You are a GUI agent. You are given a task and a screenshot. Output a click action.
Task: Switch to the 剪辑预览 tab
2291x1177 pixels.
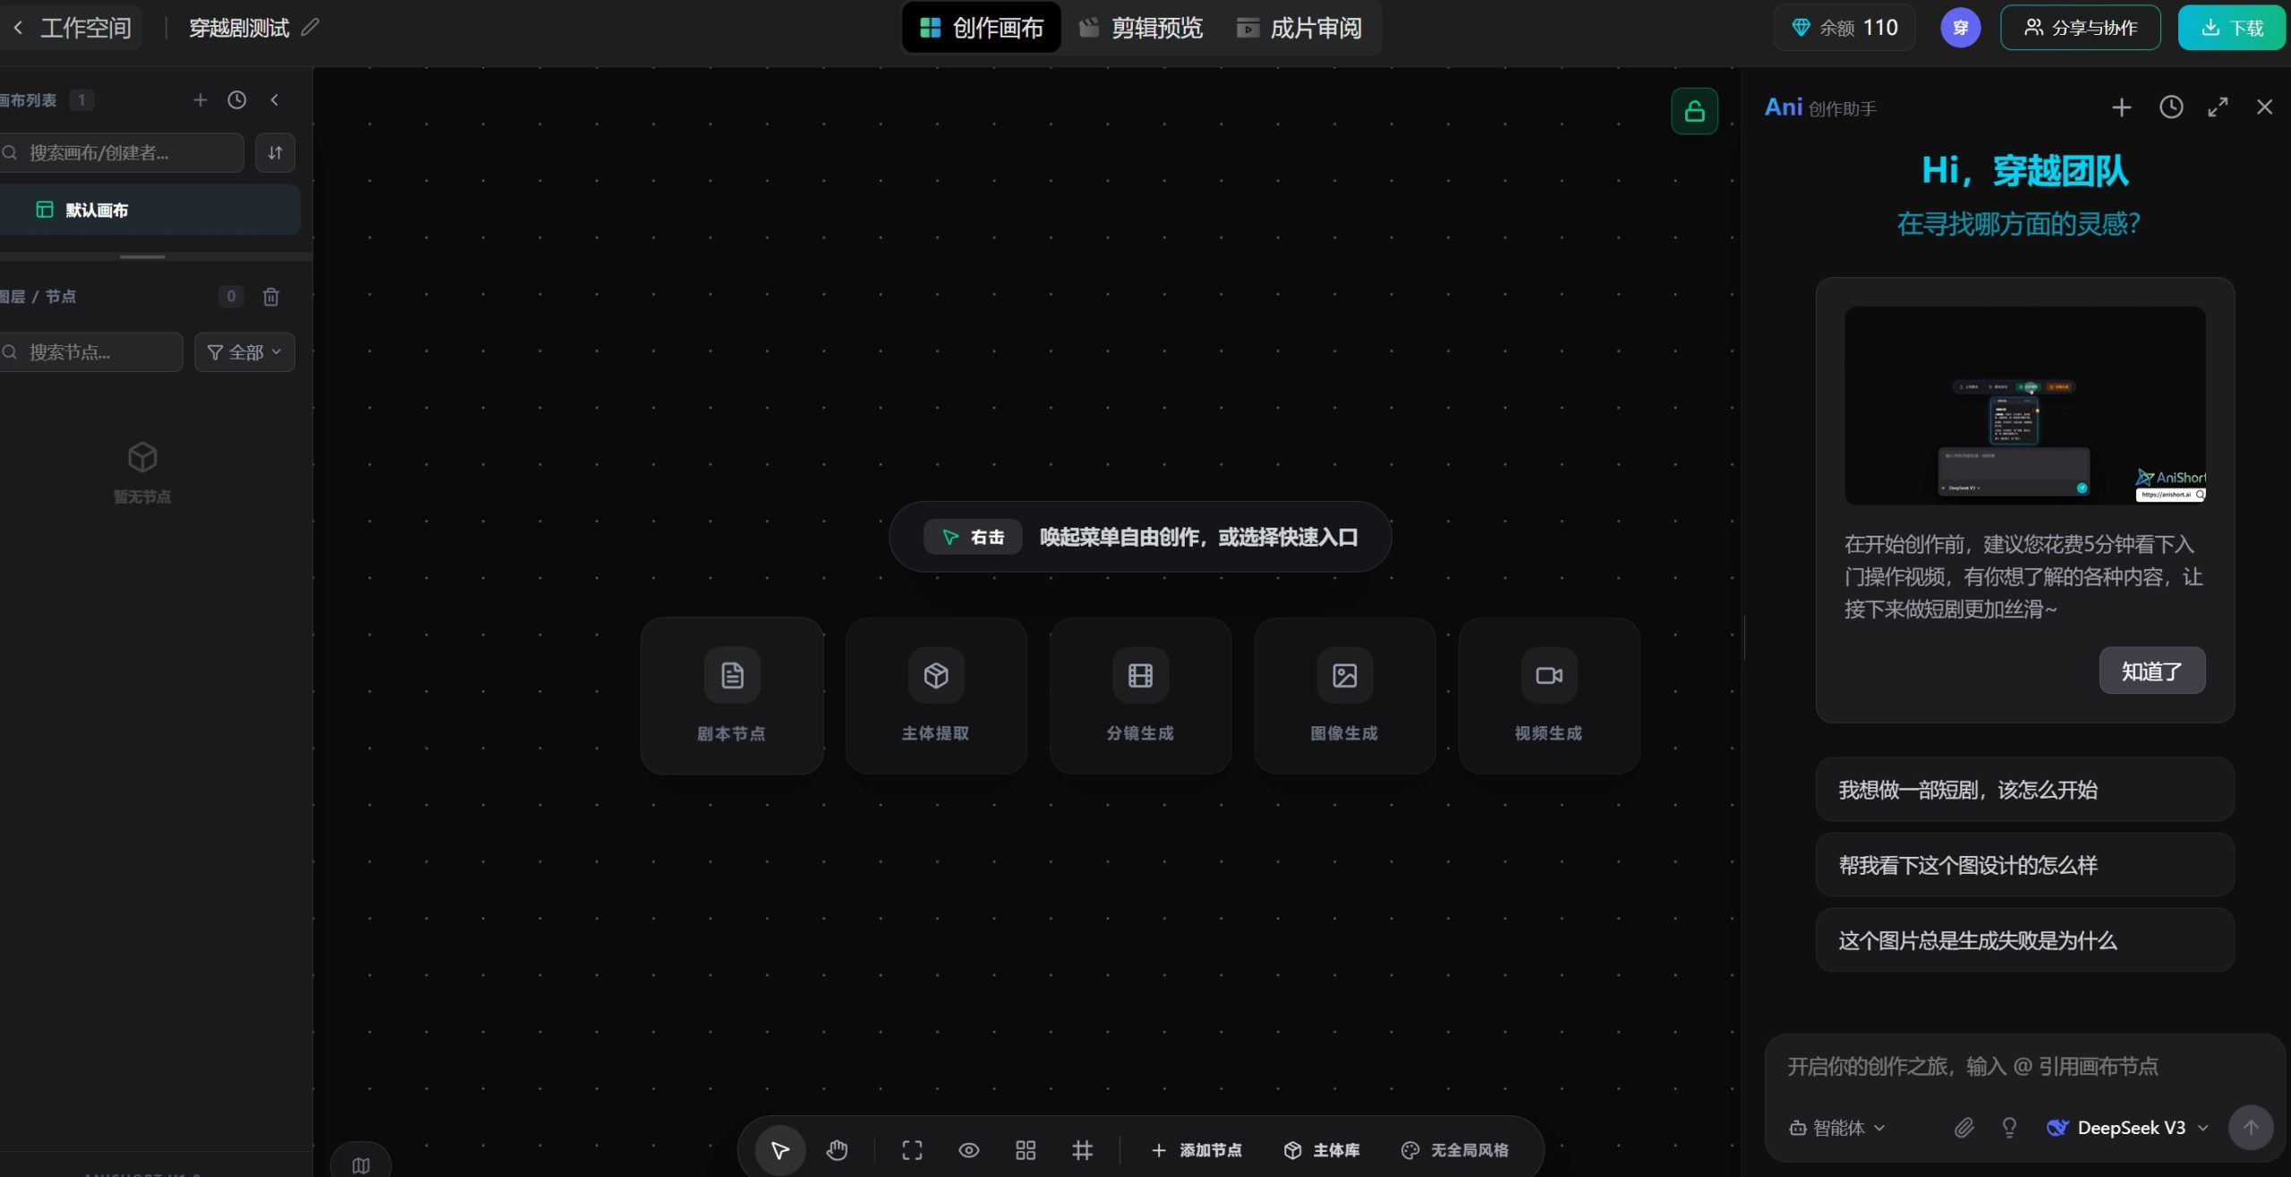[x=1140, y=28]
